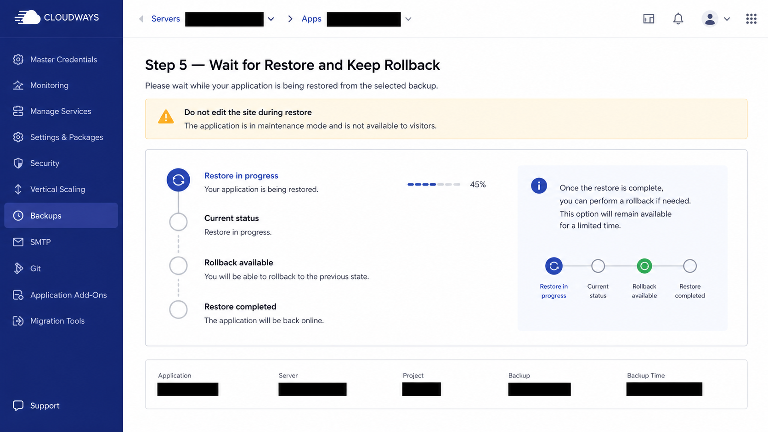The width and height of the screenshot is (768, 432).
Task: Click the orange warning triangle icon
Action: pos(166,117)
